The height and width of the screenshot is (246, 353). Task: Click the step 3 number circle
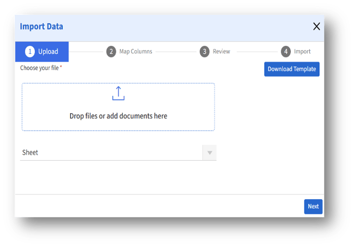(204, 52)
